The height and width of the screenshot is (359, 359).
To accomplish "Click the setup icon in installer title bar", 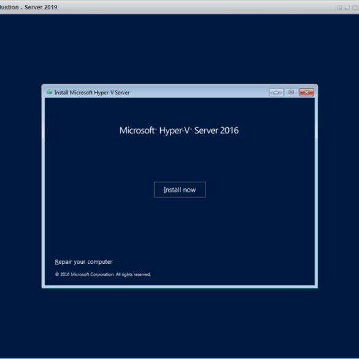I will pyautogui.click(x=49, y=92).
